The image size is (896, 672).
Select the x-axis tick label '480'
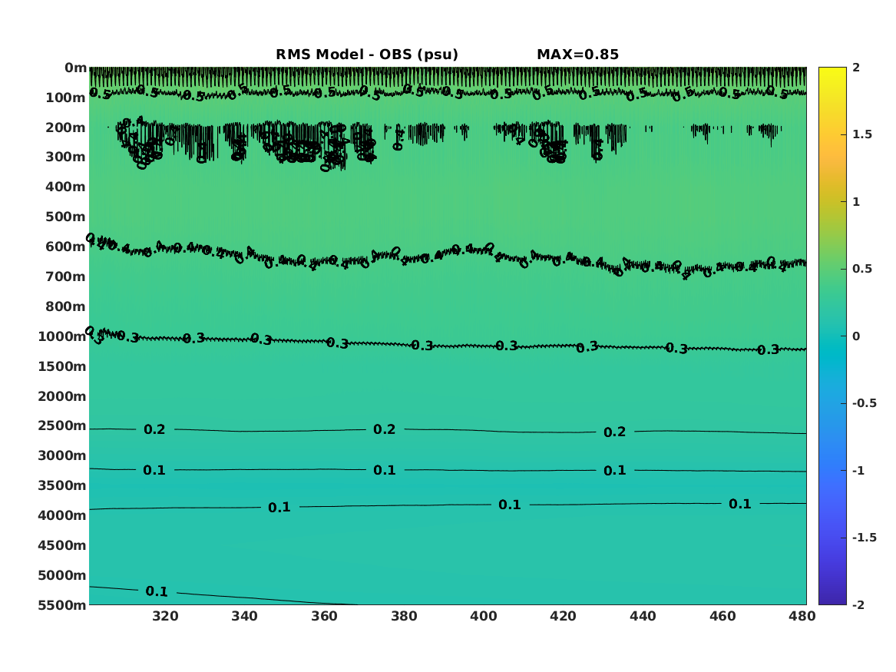[802, 616]
